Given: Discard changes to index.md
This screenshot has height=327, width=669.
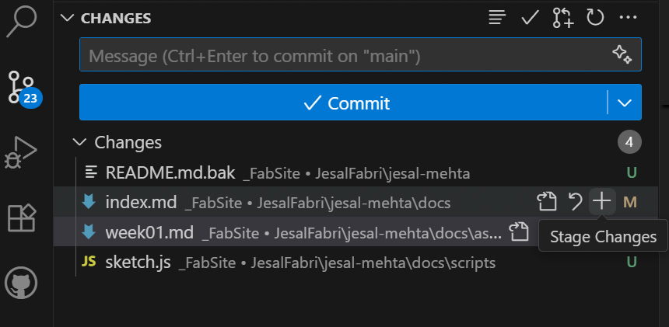Looking at the screenshot, I should [575, 203].
